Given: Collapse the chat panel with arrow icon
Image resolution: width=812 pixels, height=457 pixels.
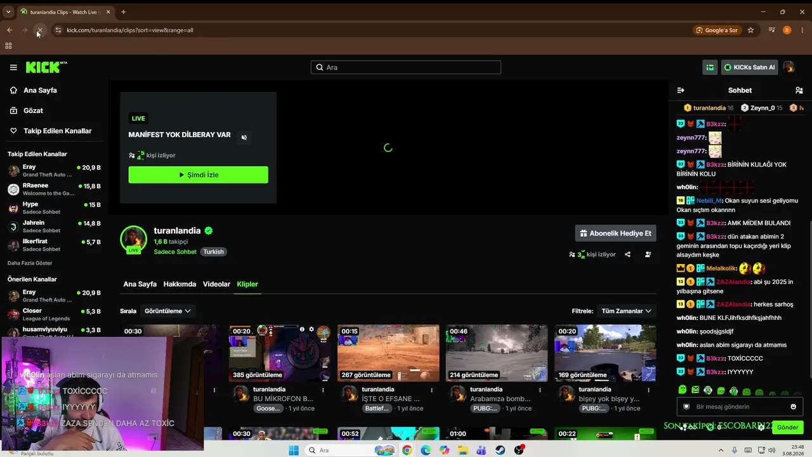Looking at the screenshot, I should (x=681, y=90).
